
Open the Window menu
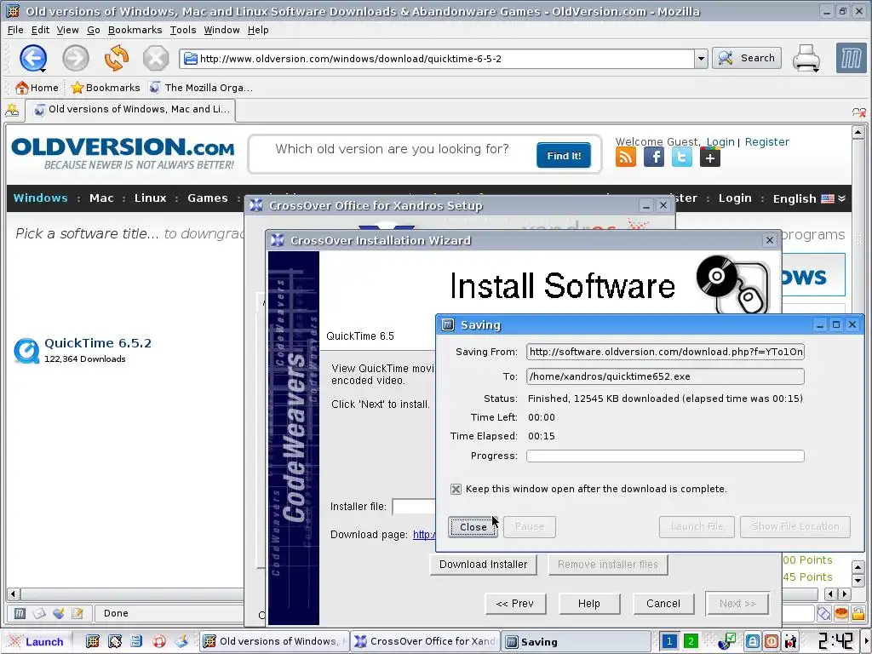[x=222, y=30]
